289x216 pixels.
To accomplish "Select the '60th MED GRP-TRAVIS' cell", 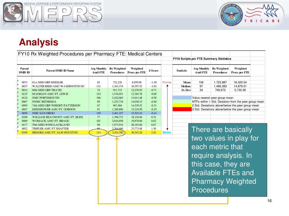I will point(47,90).
